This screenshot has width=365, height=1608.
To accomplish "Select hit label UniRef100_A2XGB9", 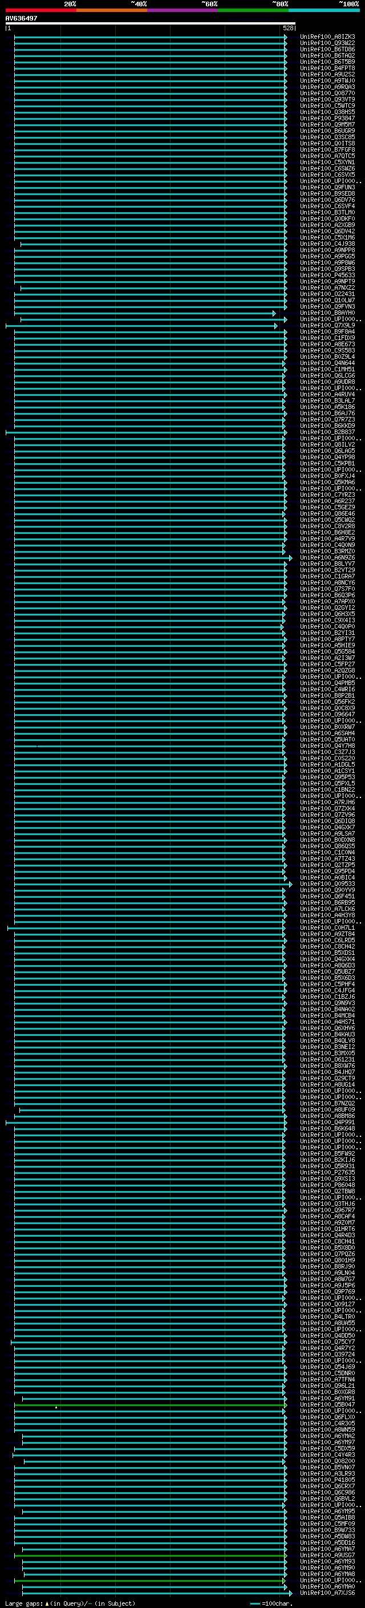I will tap(327, 225).
